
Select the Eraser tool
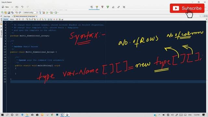[113, 7]
